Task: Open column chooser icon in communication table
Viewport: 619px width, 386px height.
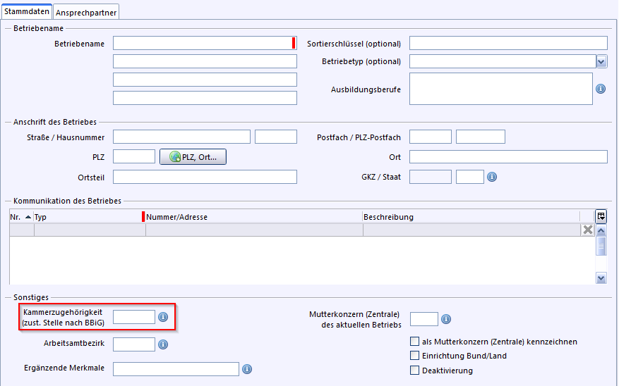Action: click(x=601, y=216)
